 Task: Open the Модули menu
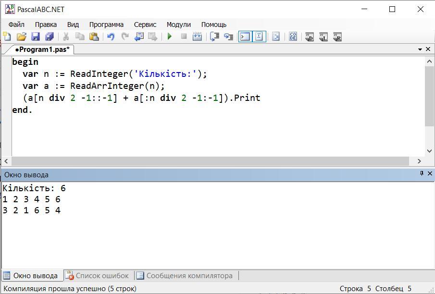[179, 24]
